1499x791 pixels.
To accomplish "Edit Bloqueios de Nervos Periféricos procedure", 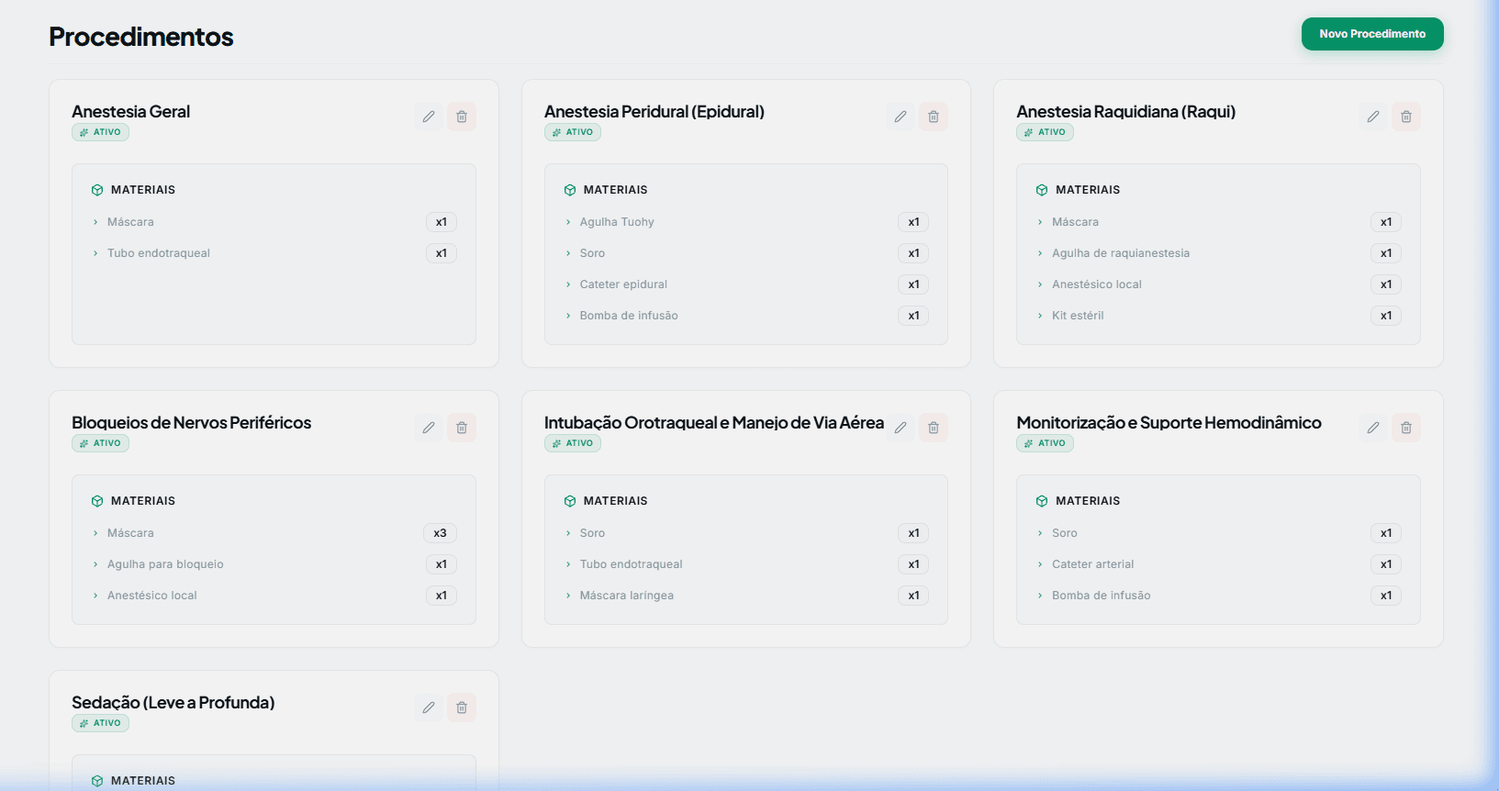I will [x=429, y=428].
